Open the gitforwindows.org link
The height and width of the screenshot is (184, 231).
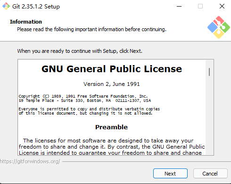tap(30, 161)
